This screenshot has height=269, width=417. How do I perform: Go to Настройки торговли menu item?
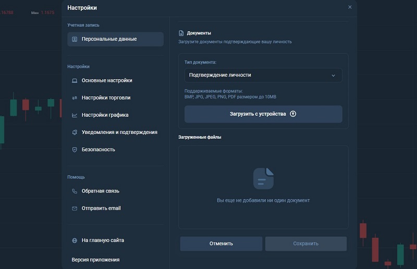[x=106, y=98]
